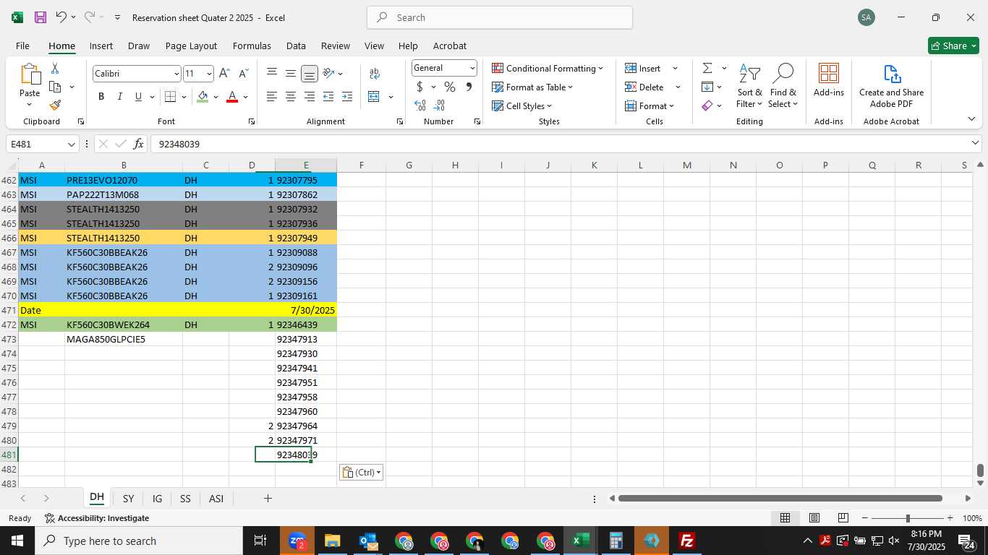Apply Comma Style number format
Image resolution: width=988 pixels, height=555 pixels.
coord(469,87)
